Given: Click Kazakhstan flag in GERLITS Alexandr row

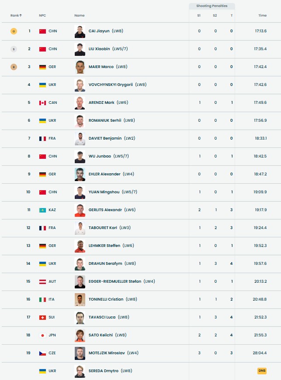Looking at the screenshot, I should click(x=42, y=210).
